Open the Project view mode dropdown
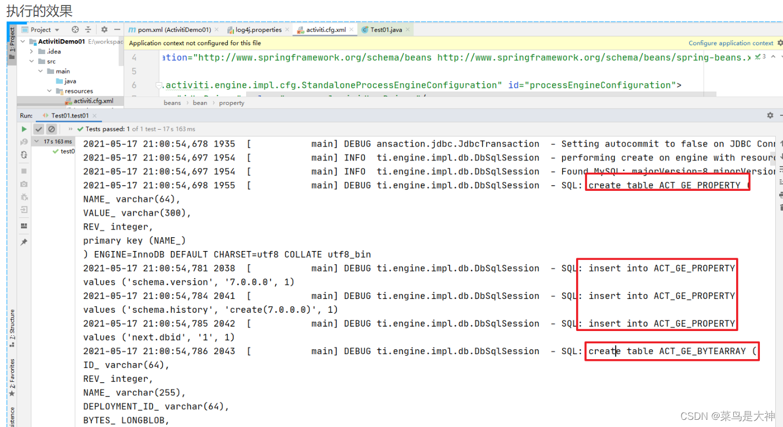The width and height of the screenshot is (783, 427). coord(56,29)
